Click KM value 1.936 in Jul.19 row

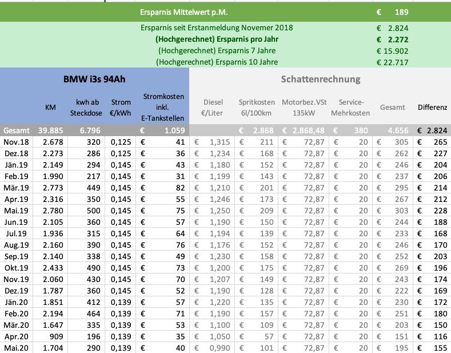click(53, 233)
